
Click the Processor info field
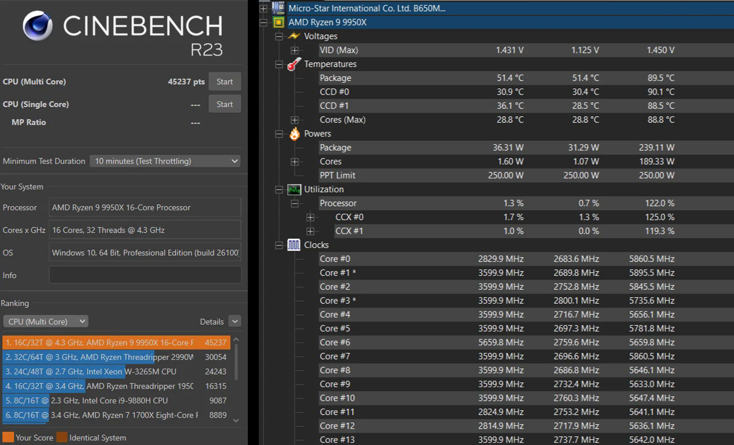coord(145,207)
